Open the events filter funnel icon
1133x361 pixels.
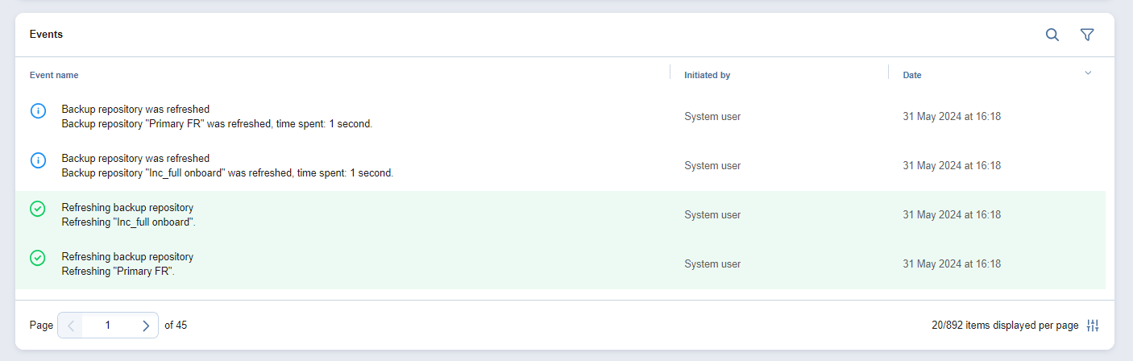(1087, 35)
